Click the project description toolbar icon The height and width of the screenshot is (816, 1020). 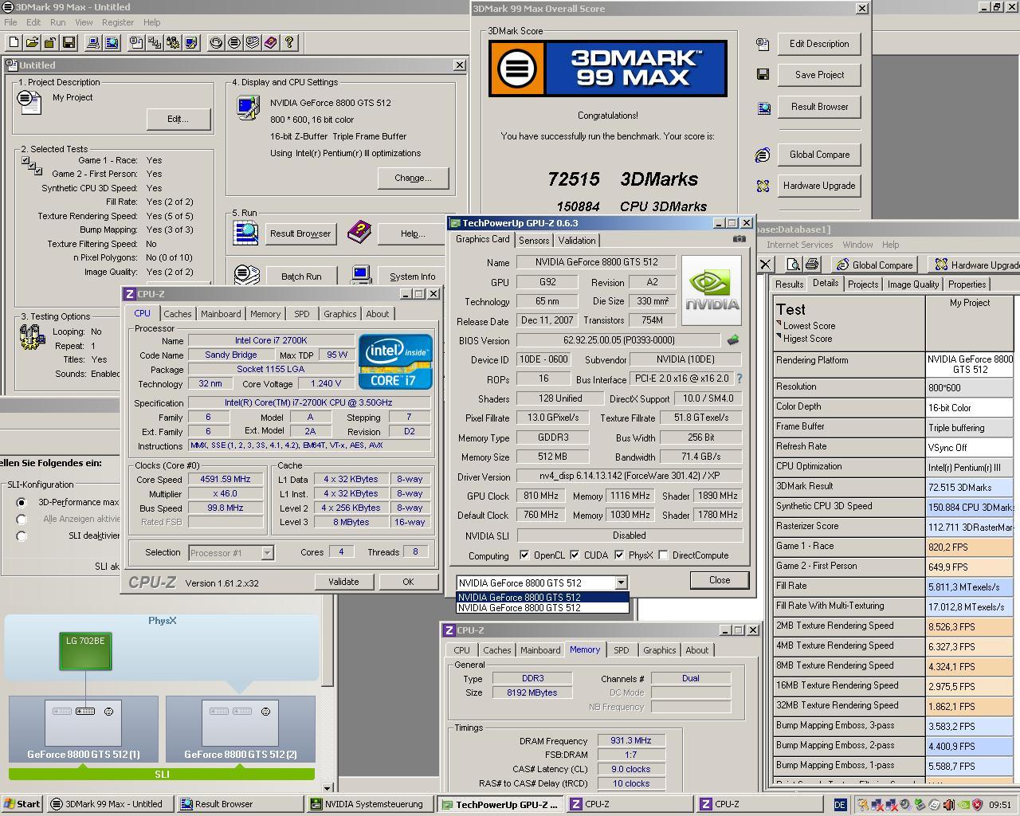pos(136,42)
